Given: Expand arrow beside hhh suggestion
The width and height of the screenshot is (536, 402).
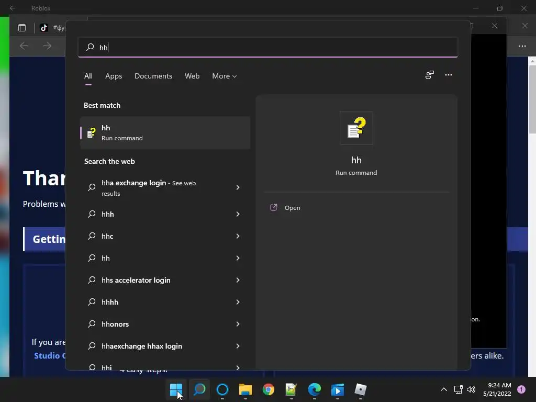Looking at the screenshot, I should [238, 214].
